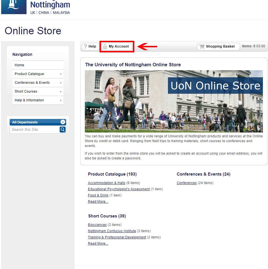
Task: Expand the Product Catalogue navigation submenu
Action: coord(61,74)
